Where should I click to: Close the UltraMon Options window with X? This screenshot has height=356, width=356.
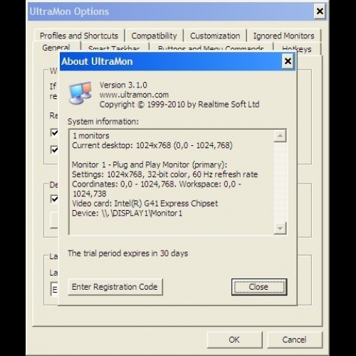(320, 11)
